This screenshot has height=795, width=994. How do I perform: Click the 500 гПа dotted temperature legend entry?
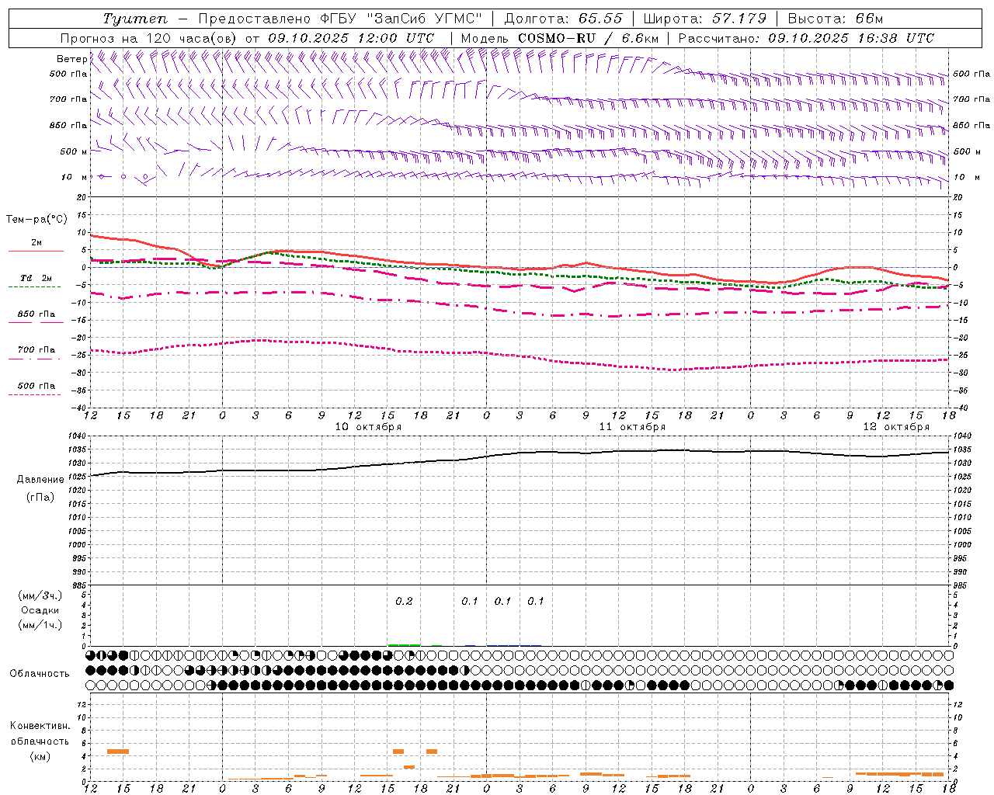tap(36, 386)
